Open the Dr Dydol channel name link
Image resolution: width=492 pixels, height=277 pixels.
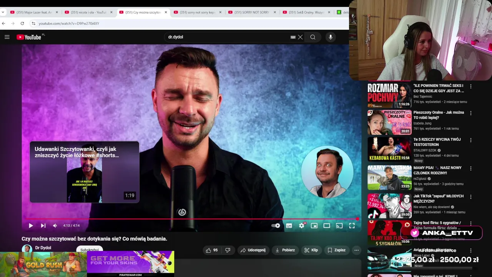click(43, 248)
